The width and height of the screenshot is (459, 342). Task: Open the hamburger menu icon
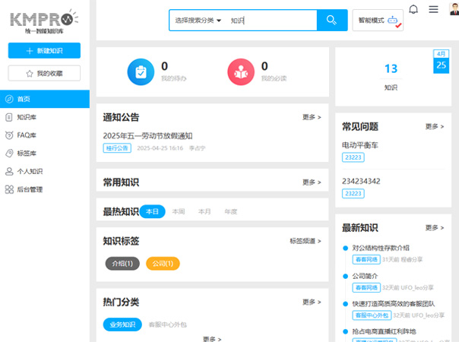point(433,10)
